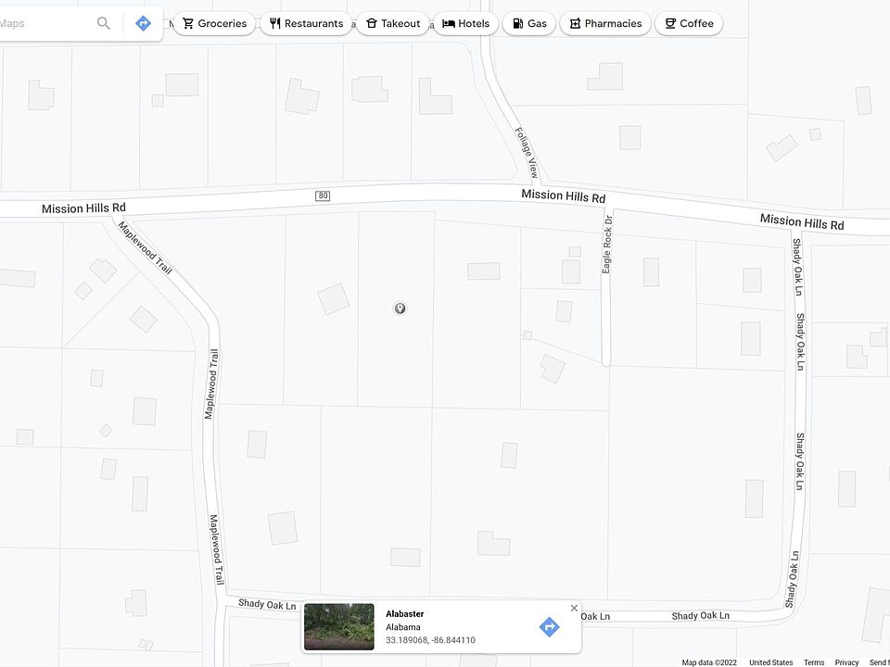Click the route 80 shield marker
Image resolution: width=890 pixels, height=667 pixels.
point(323,195)
